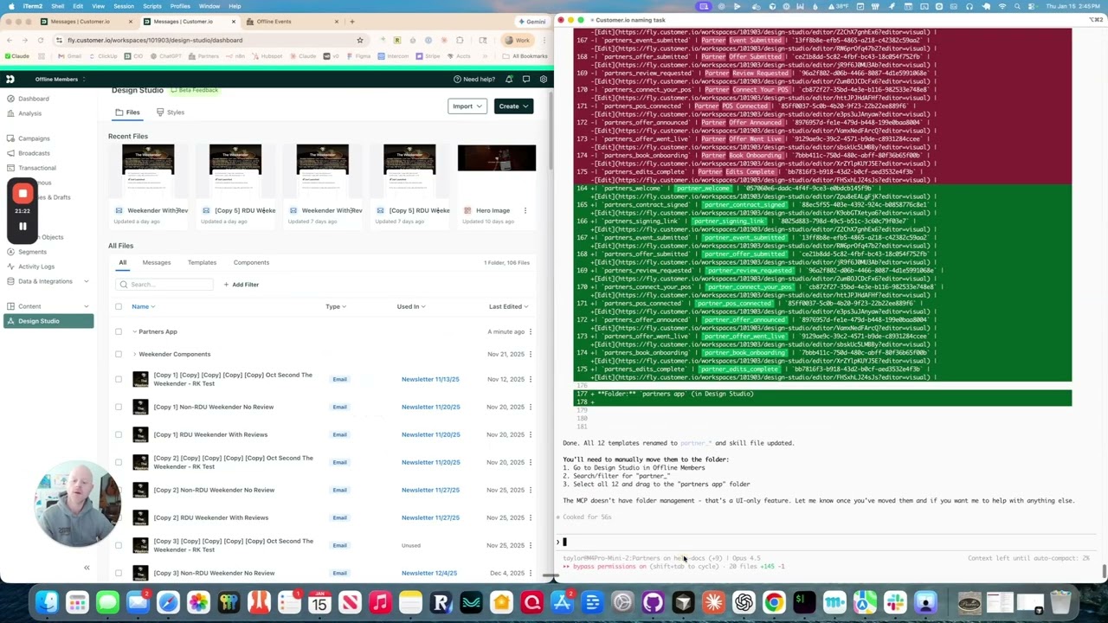Image resolution: width=1108 pixels, height=623 pixels.
Task: Open notifications bell in Customer.io header
Action: (x=509, y=79)
